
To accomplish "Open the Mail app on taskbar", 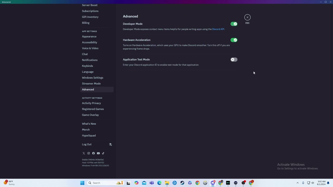I will point(144,183).
